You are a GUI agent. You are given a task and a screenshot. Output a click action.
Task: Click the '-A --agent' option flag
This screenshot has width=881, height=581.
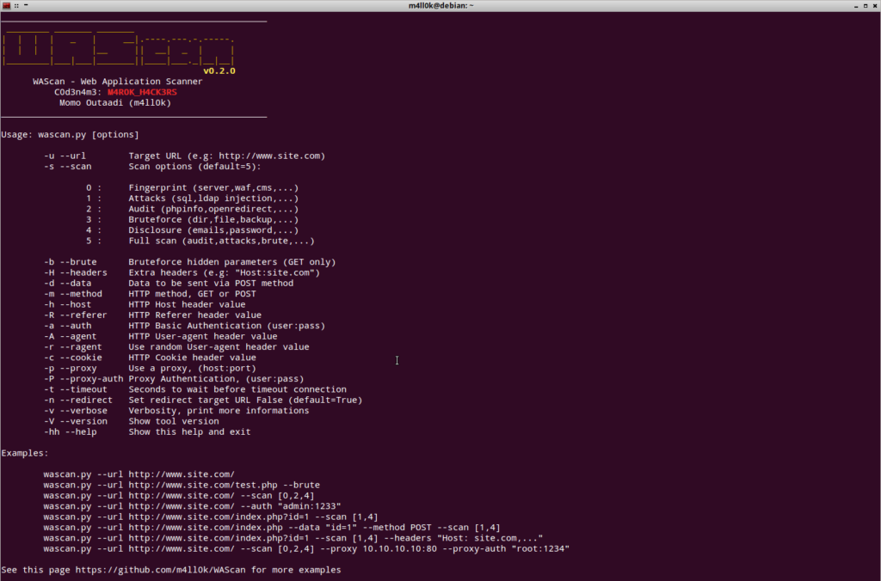[71, 337]
